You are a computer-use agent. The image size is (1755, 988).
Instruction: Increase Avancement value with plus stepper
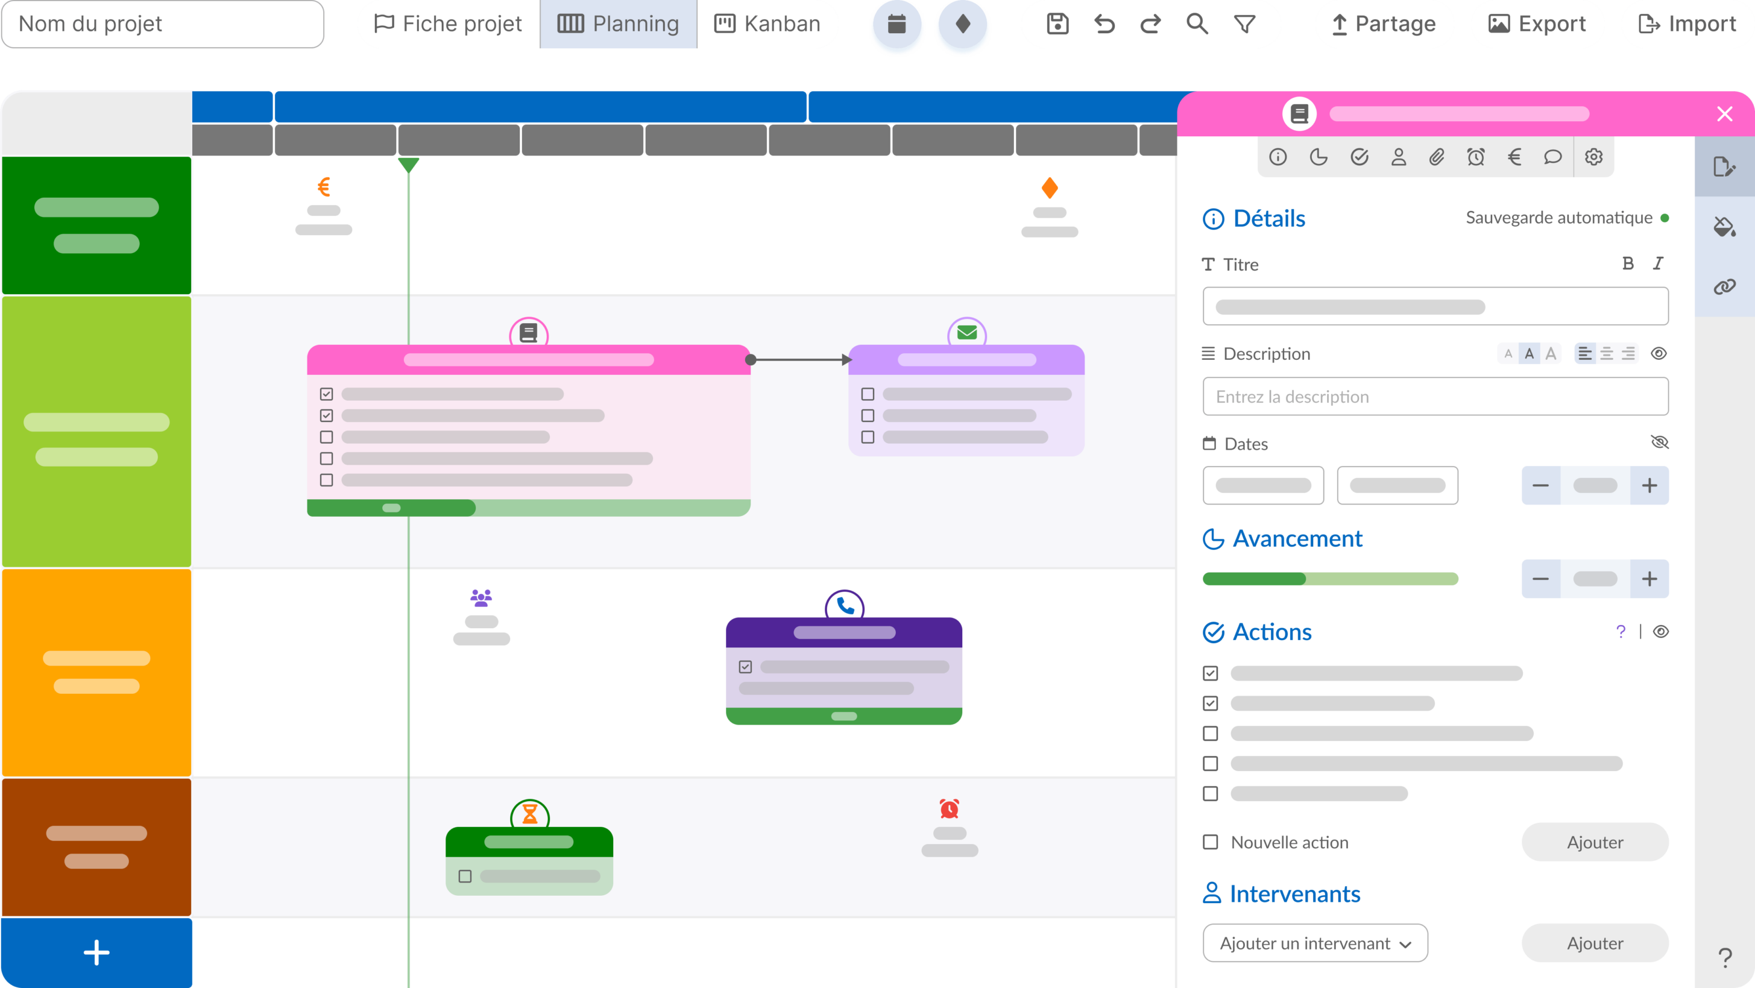[1649, 579]
